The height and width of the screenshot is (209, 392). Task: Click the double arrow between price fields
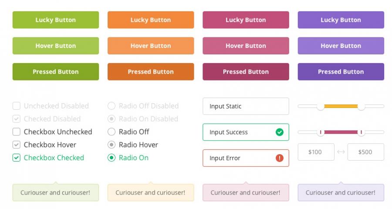pyautogui.click(x=341, y=152)
